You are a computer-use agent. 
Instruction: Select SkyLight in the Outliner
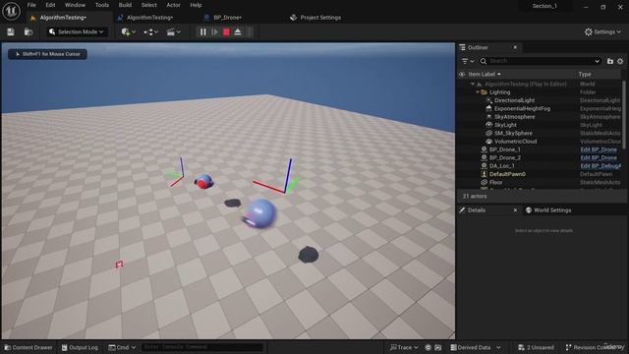pyautogui.click(x=505, y=125)
